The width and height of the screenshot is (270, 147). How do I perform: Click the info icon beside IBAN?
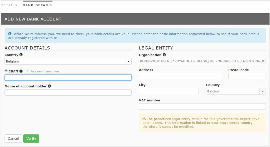tap(21, 71)
